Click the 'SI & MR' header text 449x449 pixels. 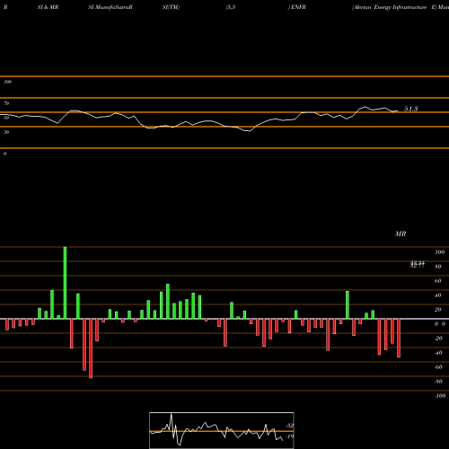48,7
